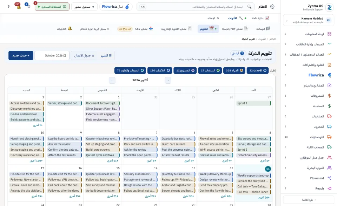Open المخزون sidebar icon
Screen dimensions: 337x206
pyautogui.click(x=329, y=126)
